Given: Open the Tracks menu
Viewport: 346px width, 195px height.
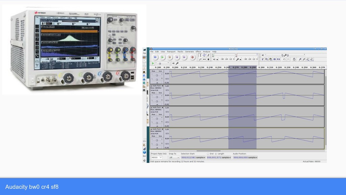Looking at the screenshot, I should [x=180, y=51].
